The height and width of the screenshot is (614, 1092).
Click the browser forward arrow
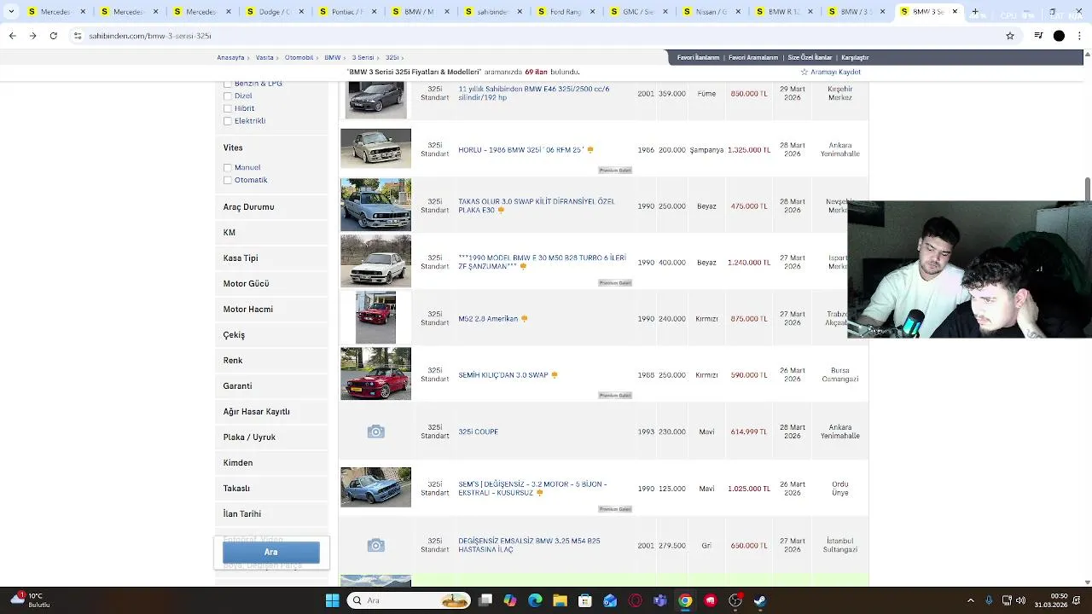pyautogui.click(x=32, y=36)
